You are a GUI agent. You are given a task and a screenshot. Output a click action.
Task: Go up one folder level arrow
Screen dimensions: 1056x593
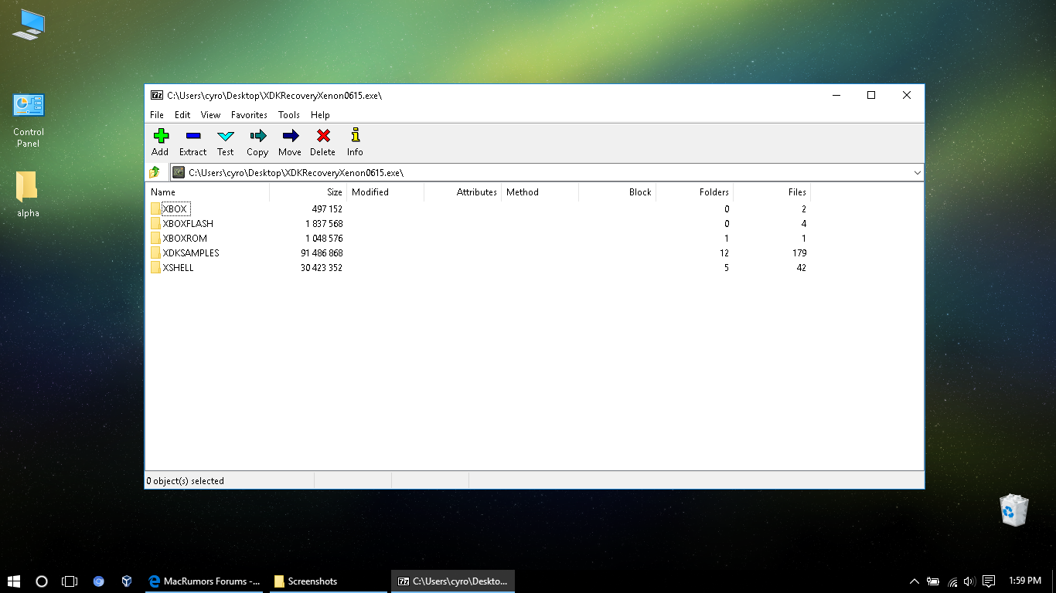point(155,172)
